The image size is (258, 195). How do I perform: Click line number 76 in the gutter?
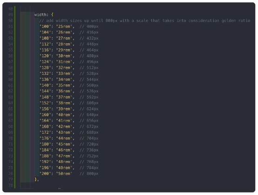11,174
